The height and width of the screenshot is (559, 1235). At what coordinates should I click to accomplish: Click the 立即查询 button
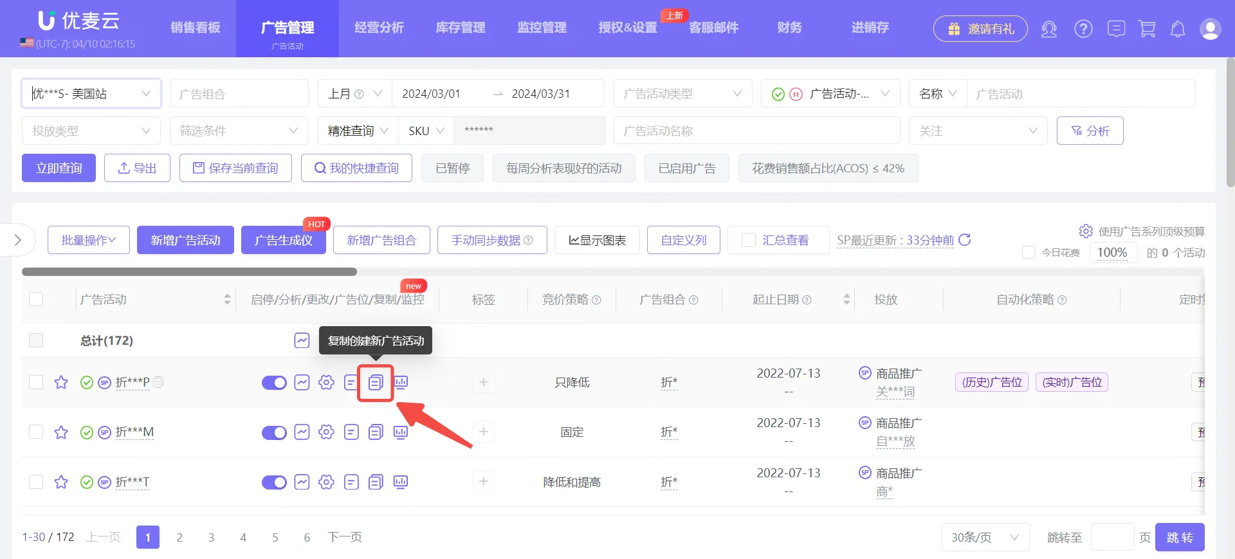pos(59,168)
